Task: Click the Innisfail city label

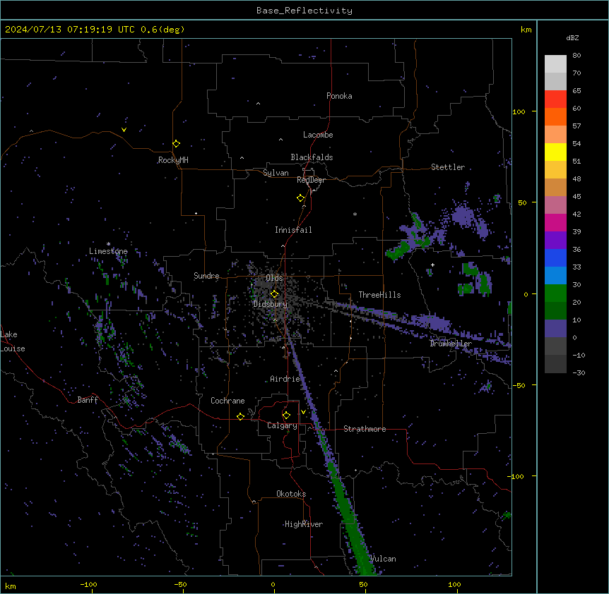Action: coord(293,230)
